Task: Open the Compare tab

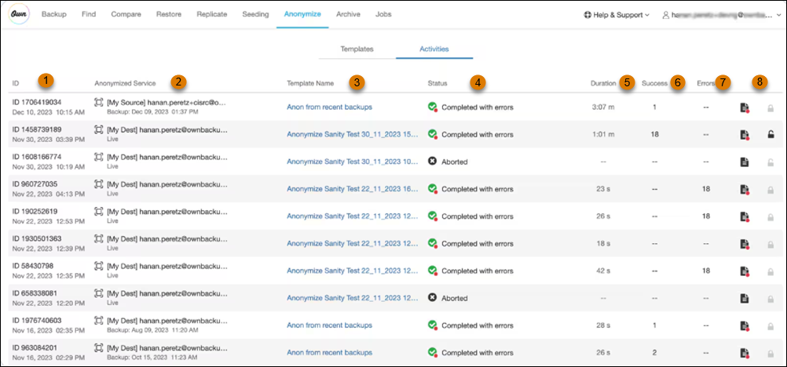Action: [126, 15]
